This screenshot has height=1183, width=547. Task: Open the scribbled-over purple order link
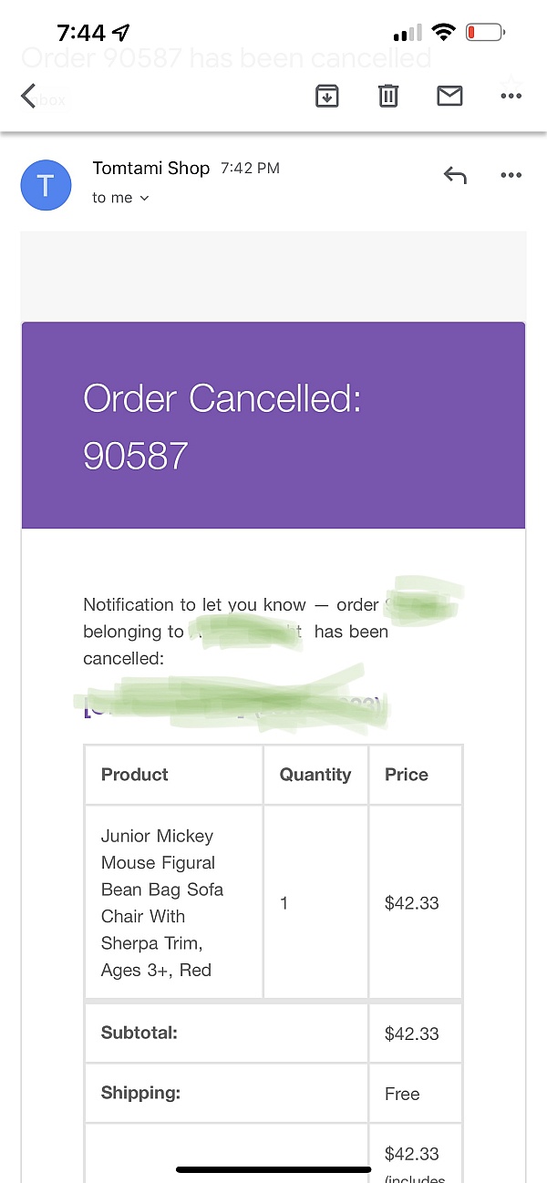pyautogui.click(x=232, y=704)
